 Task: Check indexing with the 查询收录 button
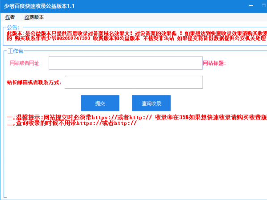point(151,103)
